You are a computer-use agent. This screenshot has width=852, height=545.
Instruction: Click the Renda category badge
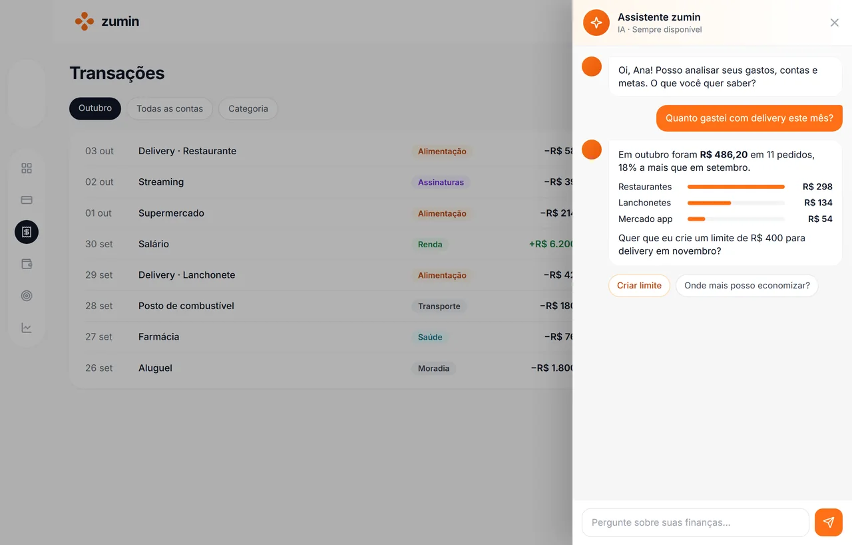[x=430, y=244]
